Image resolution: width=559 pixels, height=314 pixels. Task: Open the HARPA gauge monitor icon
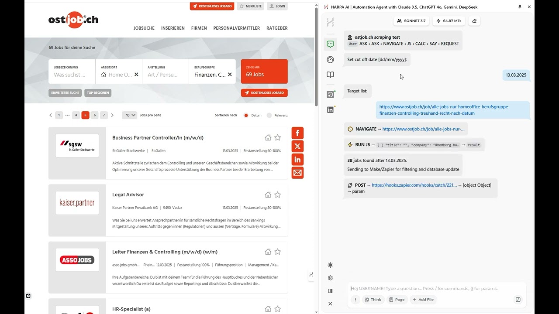tap(330, 60)
